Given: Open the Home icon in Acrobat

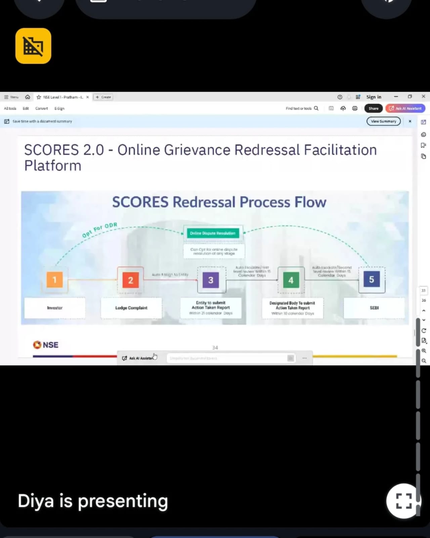Looking at the screenshot, I should pyautogui.click(x=28, y=97).
